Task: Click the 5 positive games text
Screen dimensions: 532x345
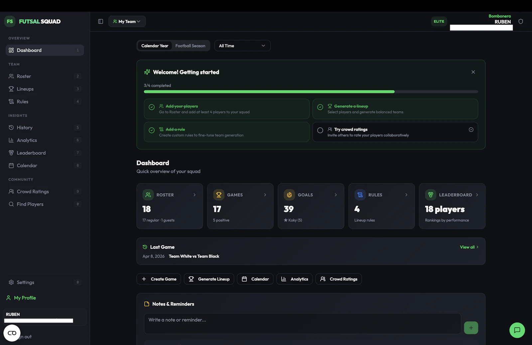Action: [221, 220]
